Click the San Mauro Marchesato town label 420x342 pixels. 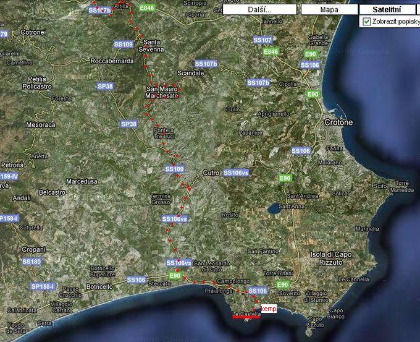click(x=161, y=93)
